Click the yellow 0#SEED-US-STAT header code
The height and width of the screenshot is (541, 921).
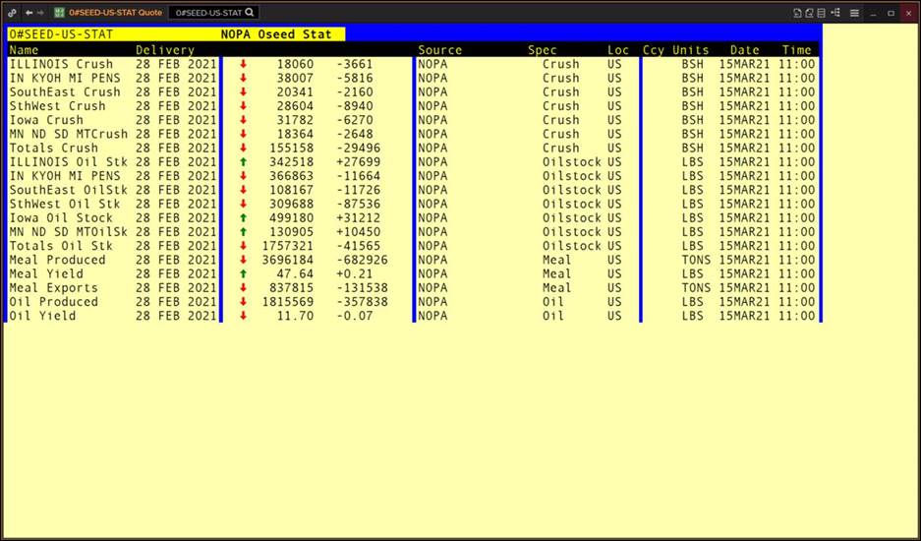pyautogui.click(x=61, y=34)
